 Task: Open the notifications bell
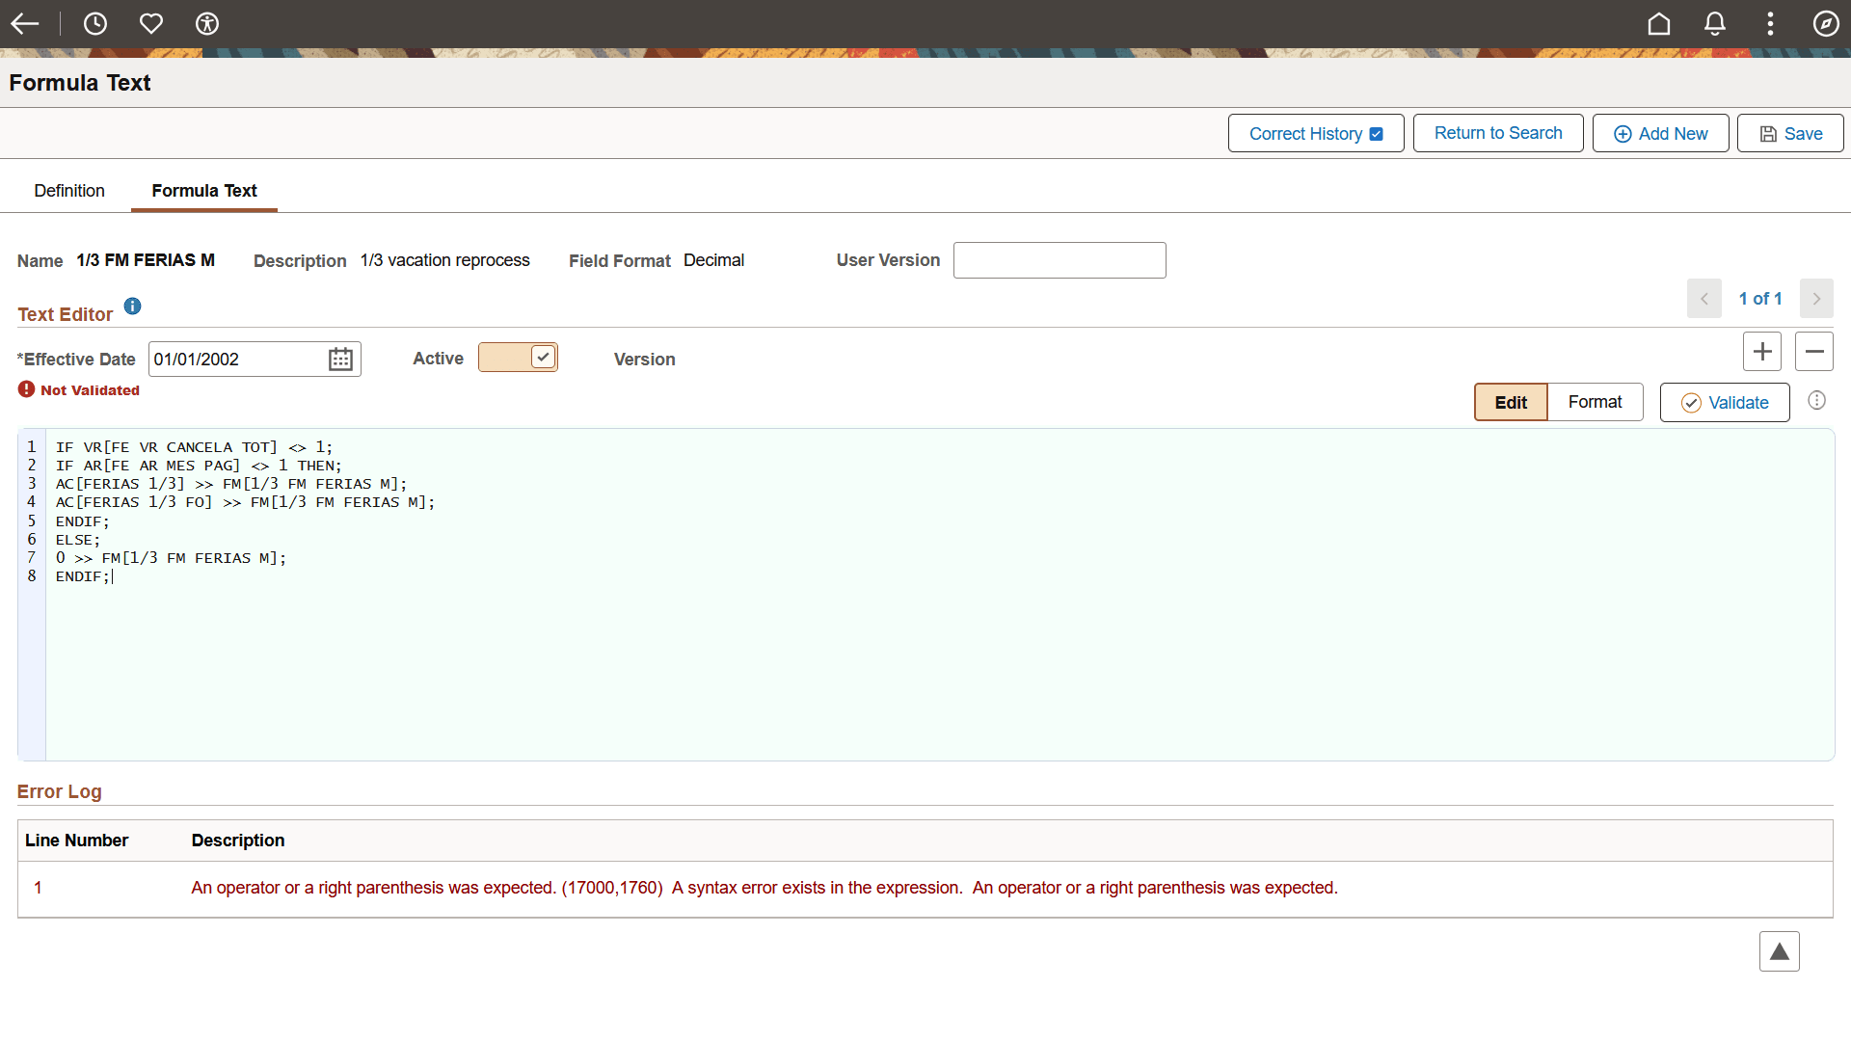(x=1714, y=24)
